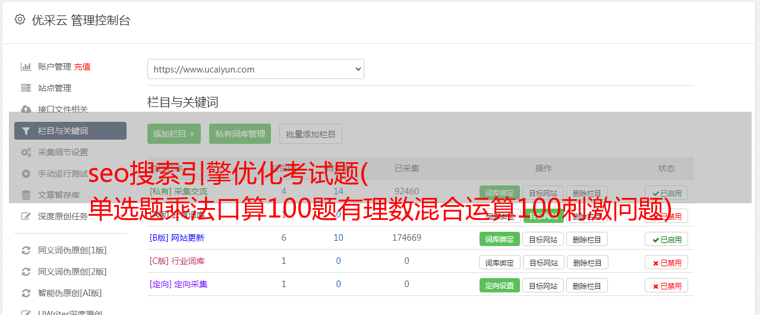The height and width of the screenshot is (315, 760).
Task: Open 账户管理 in the sidebar
Action: [x=55, y=67]
